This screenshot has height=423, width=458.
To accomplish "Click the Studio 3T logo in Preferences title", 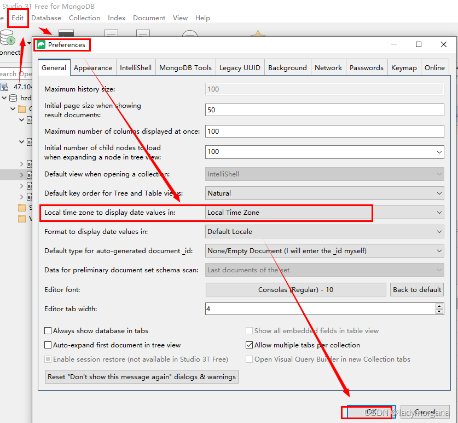I will tap(41, 45).
